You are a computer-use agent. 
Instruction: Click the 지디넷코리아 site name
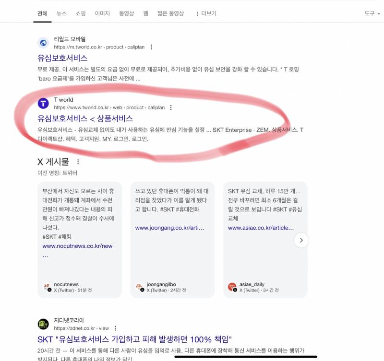69,320
